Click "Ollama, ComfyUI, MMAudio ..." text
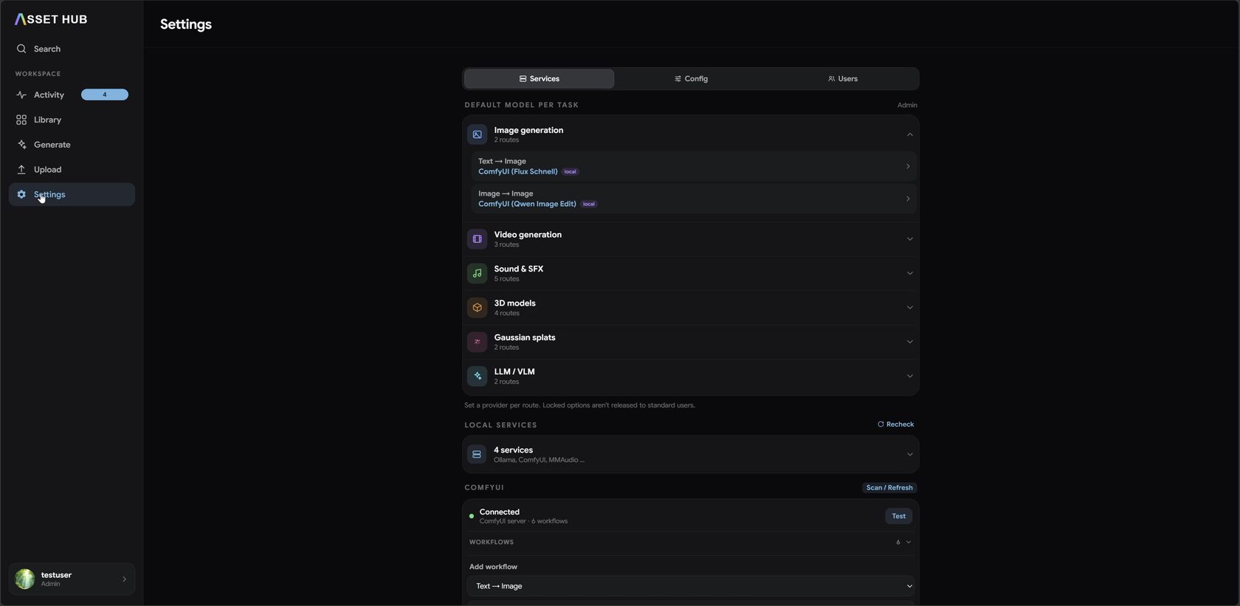This screenshot has width=1240, height=606. click(539, 460)
